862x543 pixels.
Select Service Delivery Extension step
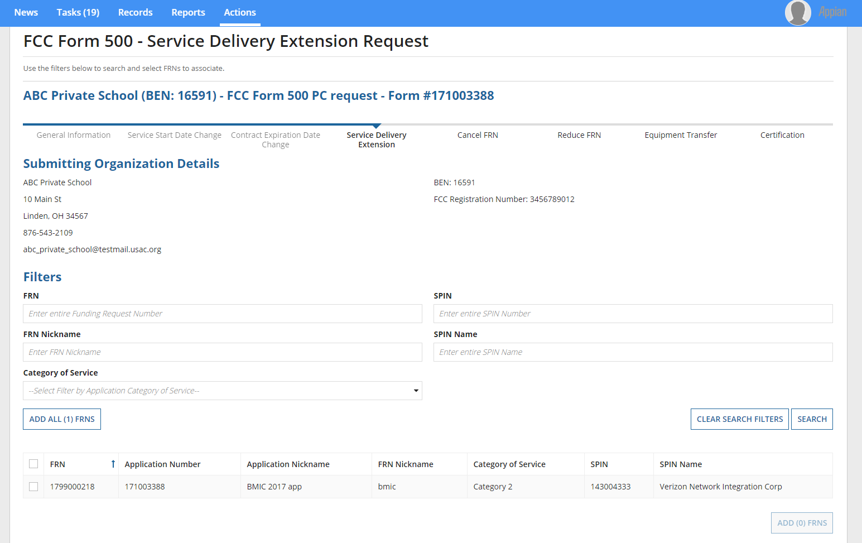coord(377,140)
